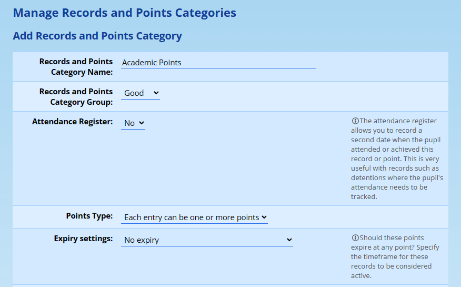Click the info icon beside expiry help text
The width and height of the screenshot is (461, 287).
coord(355,238)
